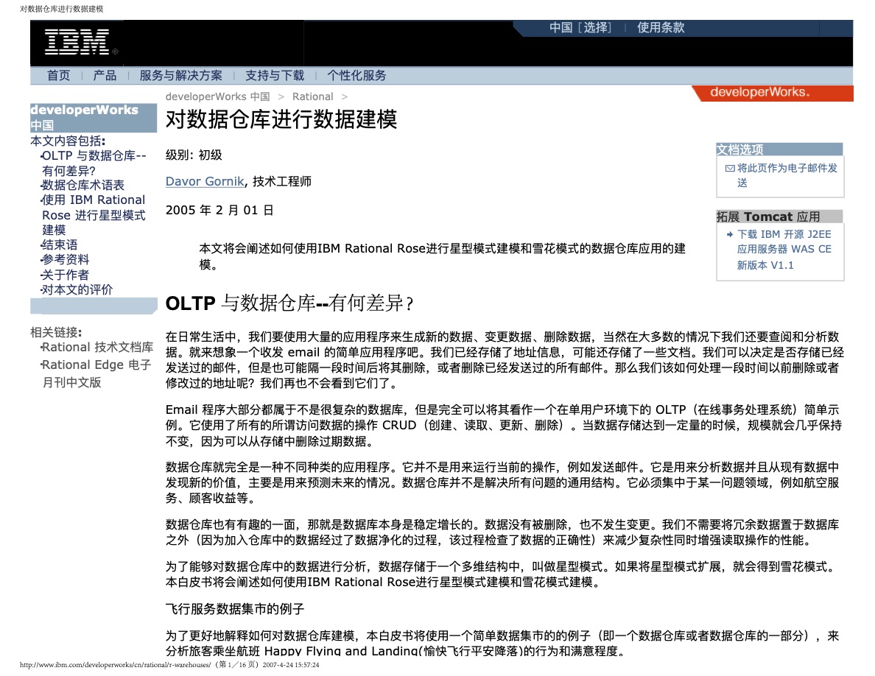
Task: Open Rational 技术文档库 related link
Action: click(97, 347)
